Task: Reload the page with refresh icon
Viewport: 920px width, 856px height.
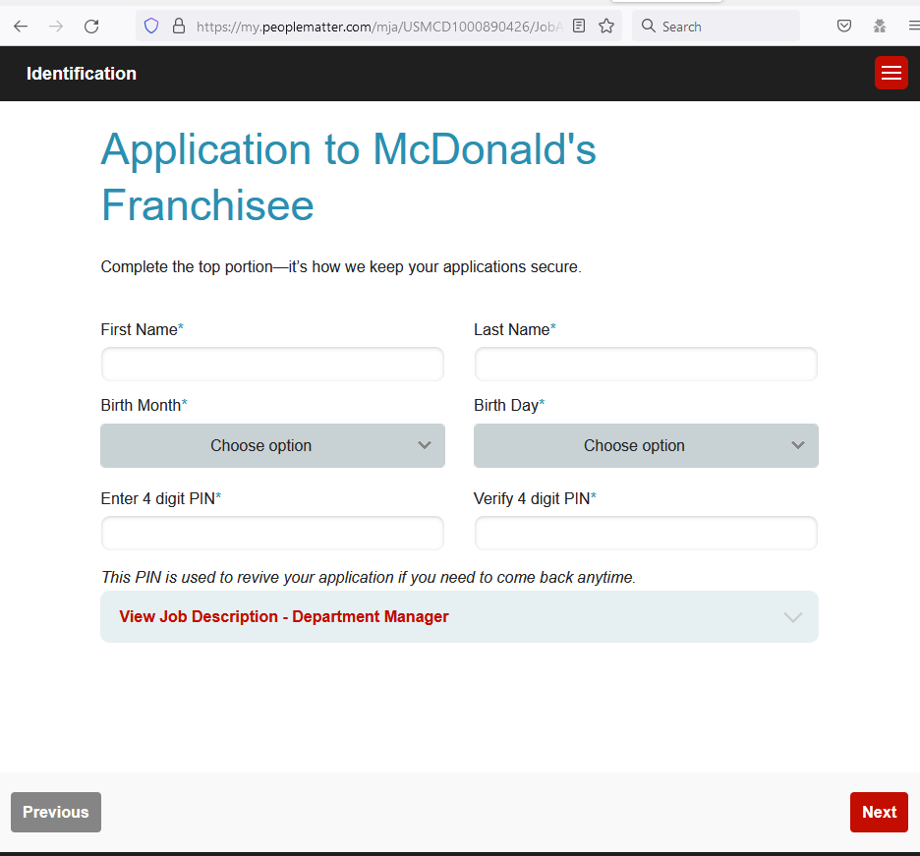Action: tap(91, 26)
